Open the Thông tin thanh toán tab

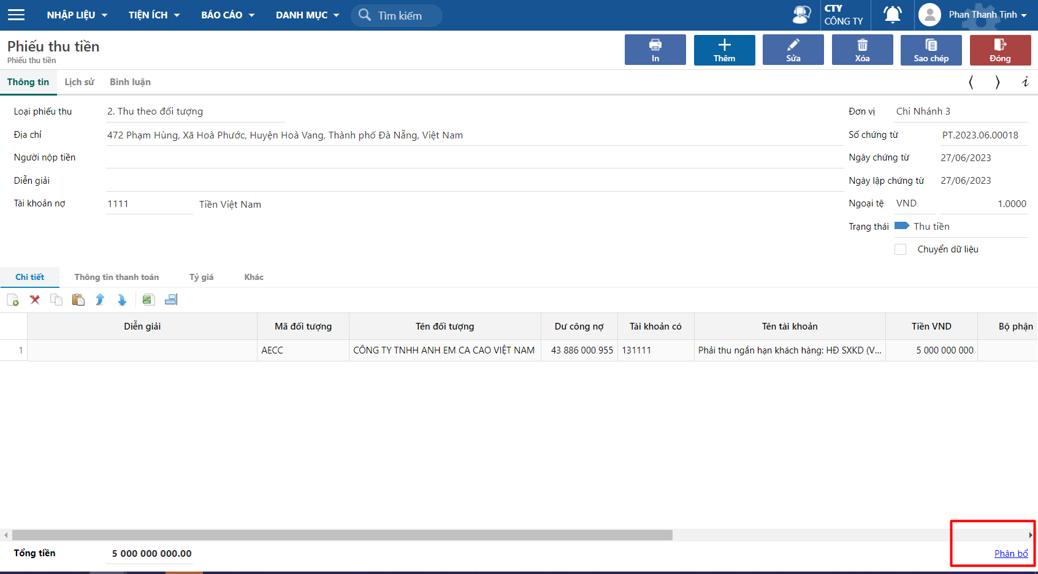pyautogui.click(x=116, y=277)
